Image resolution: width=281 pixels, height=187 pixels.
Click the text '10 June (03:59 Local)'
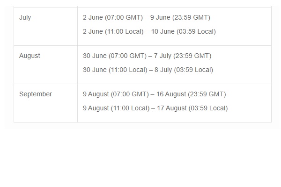(x=183, y=31)
